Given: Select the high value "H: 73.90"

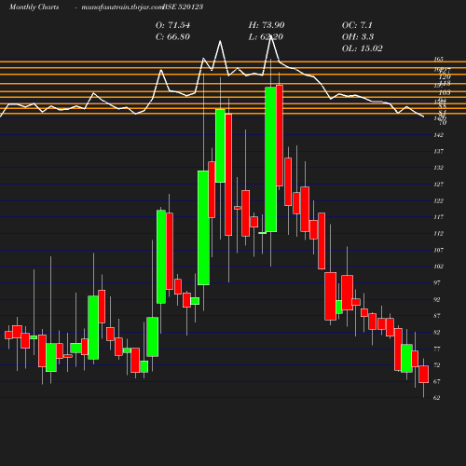Looking at the screenshot, I should [267, 25].
